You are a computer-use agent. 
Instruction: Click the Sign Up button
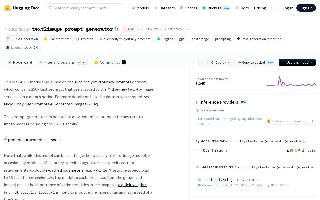pos(306,8)
